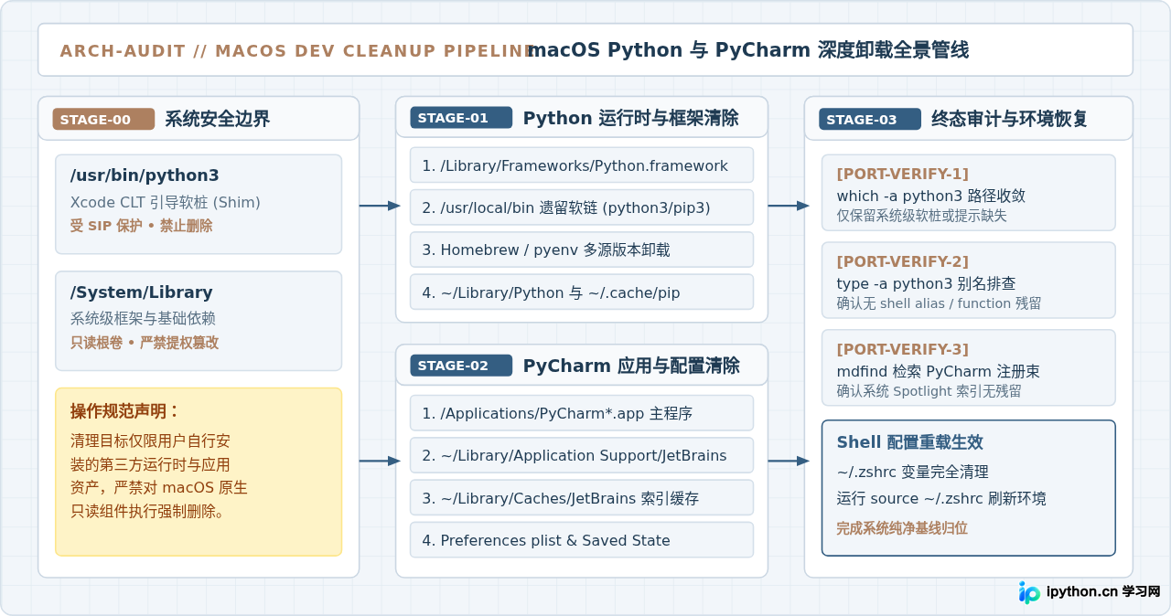This screenshot has height=616, width=1171.
Task: Select the /usr/bin/python3 heading
Action: click(145, 175)
